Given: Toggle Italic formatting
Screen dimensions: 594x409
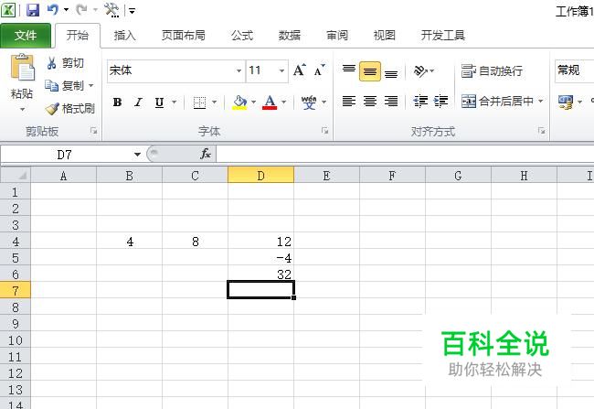Looking at the screenshot, I should click(x=138, y=102).
